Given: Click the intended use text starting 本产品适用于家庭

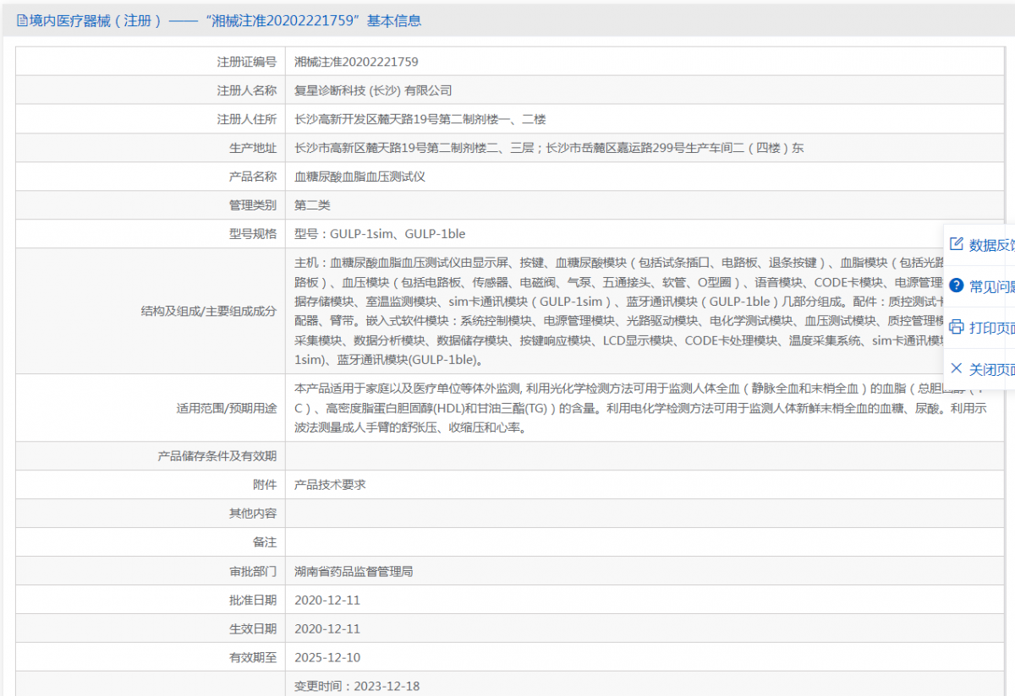Looking at the screenshot, I should (x=640, y=408).
